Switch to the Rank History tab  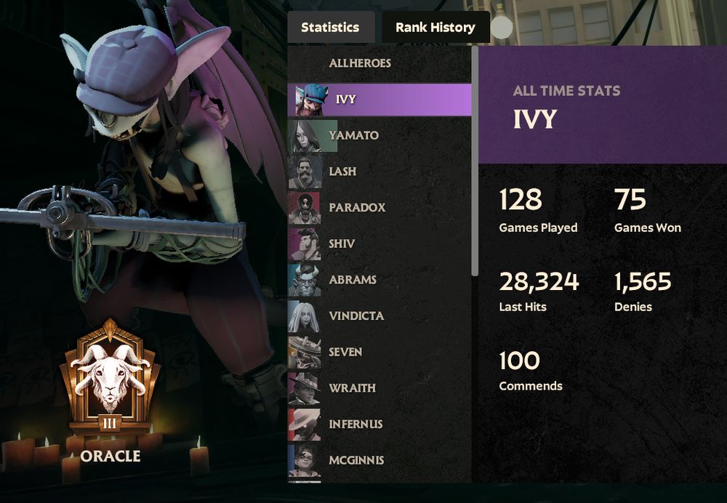click(435, 28)
